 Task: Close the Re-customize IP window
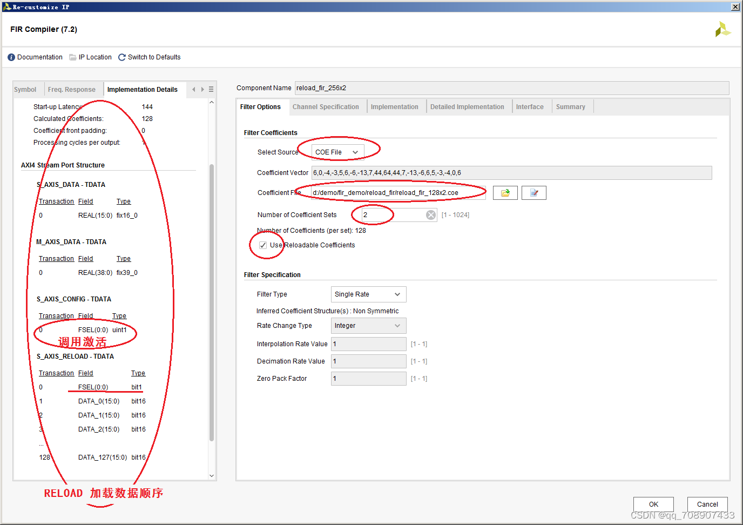click(x=735, y=7)
